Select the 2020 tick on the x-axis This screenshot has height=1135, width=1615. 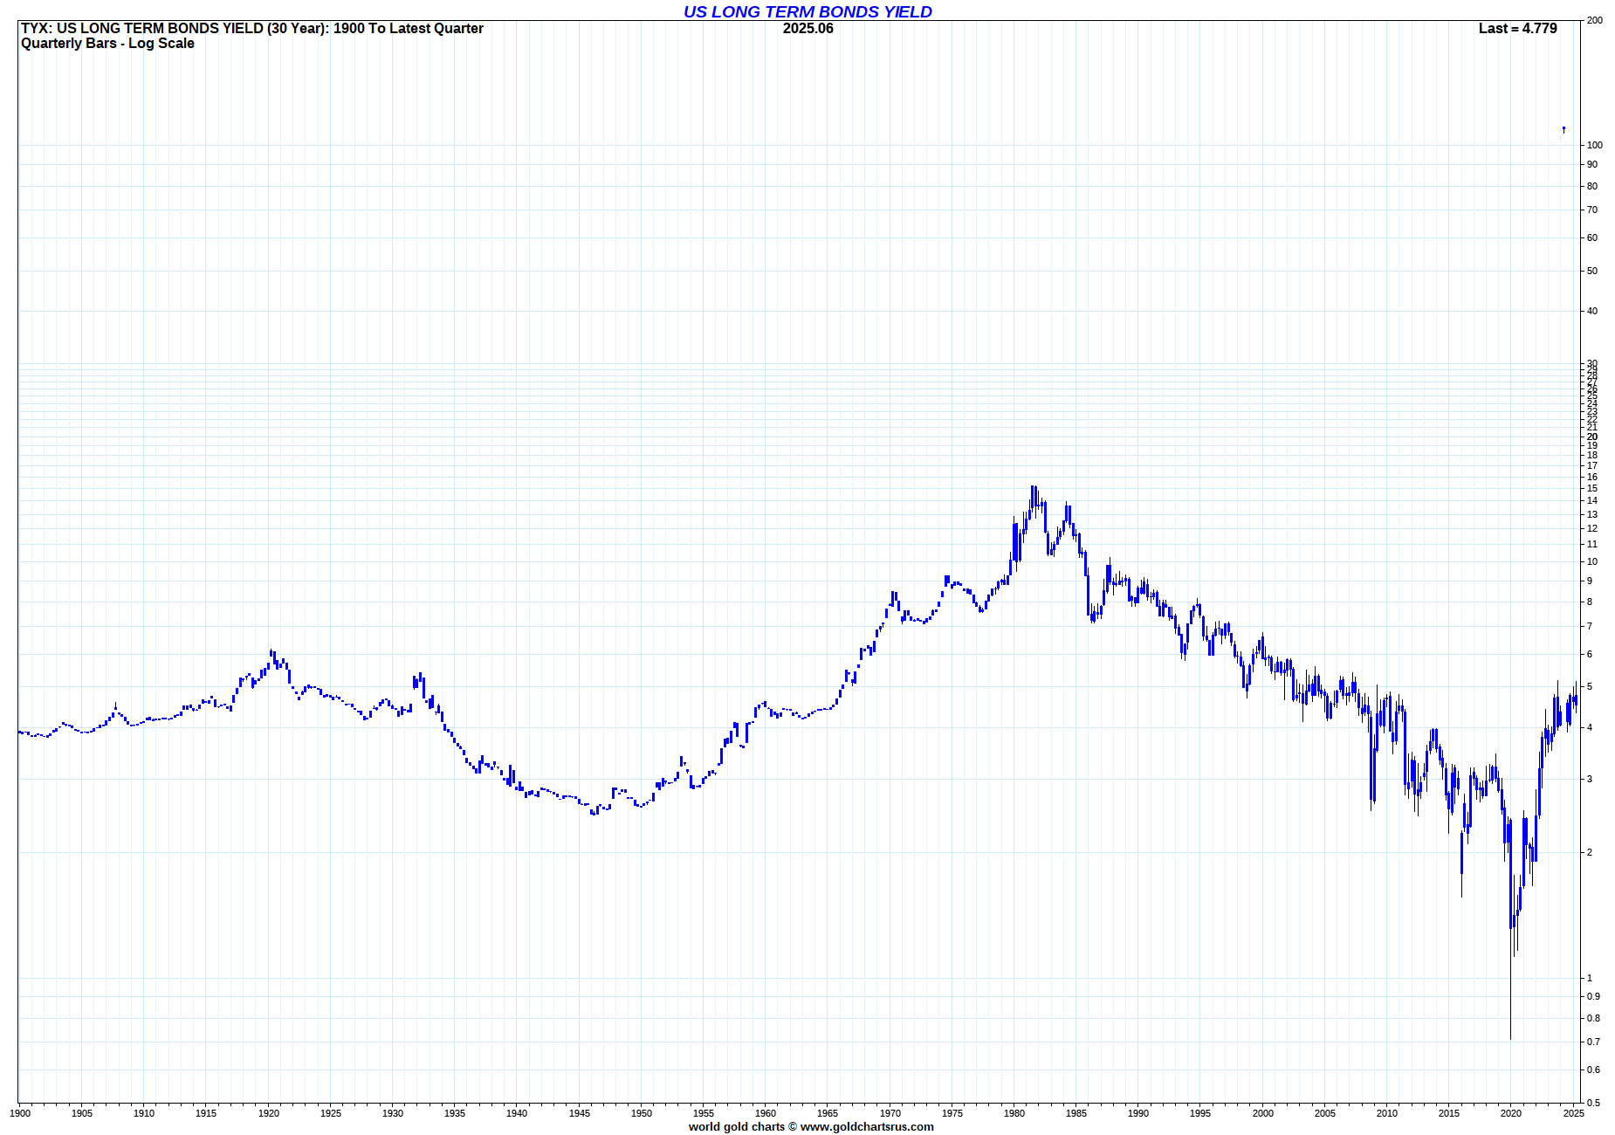1510,1113
